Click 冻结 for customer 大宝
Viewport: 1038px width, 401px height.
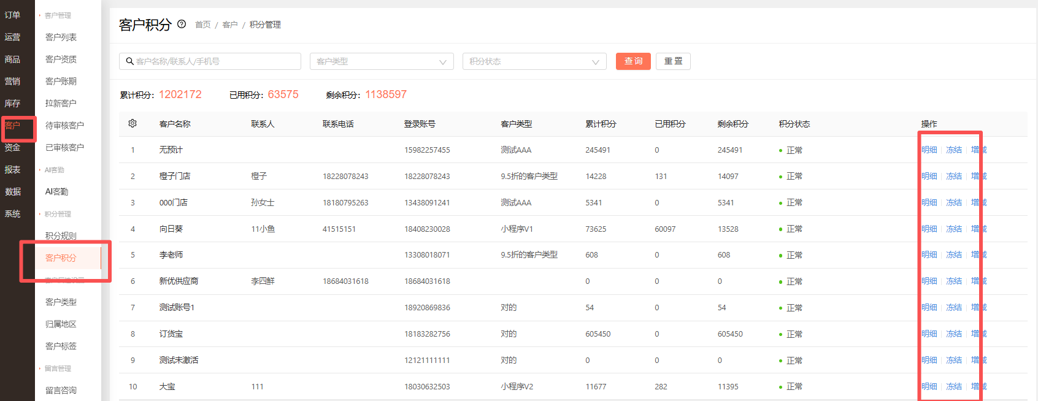point(954,386)
